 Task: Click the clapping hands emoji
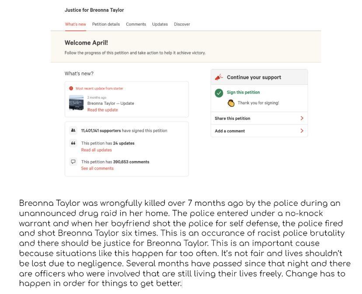(x=231, y=103)
